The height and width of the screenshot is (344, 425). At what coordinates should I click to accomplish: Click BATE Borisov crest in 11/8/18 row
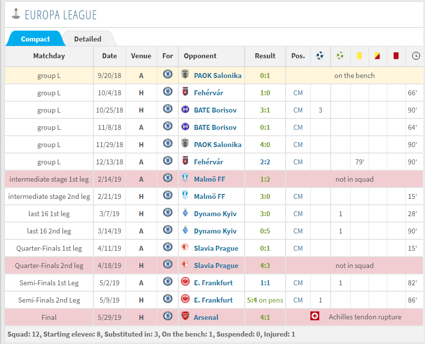point(185,126)
